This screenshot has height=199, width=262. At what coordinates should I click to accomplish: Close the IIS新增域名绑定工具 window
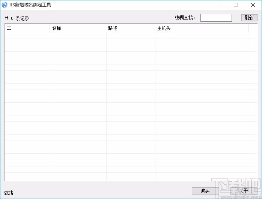[253, 5]
